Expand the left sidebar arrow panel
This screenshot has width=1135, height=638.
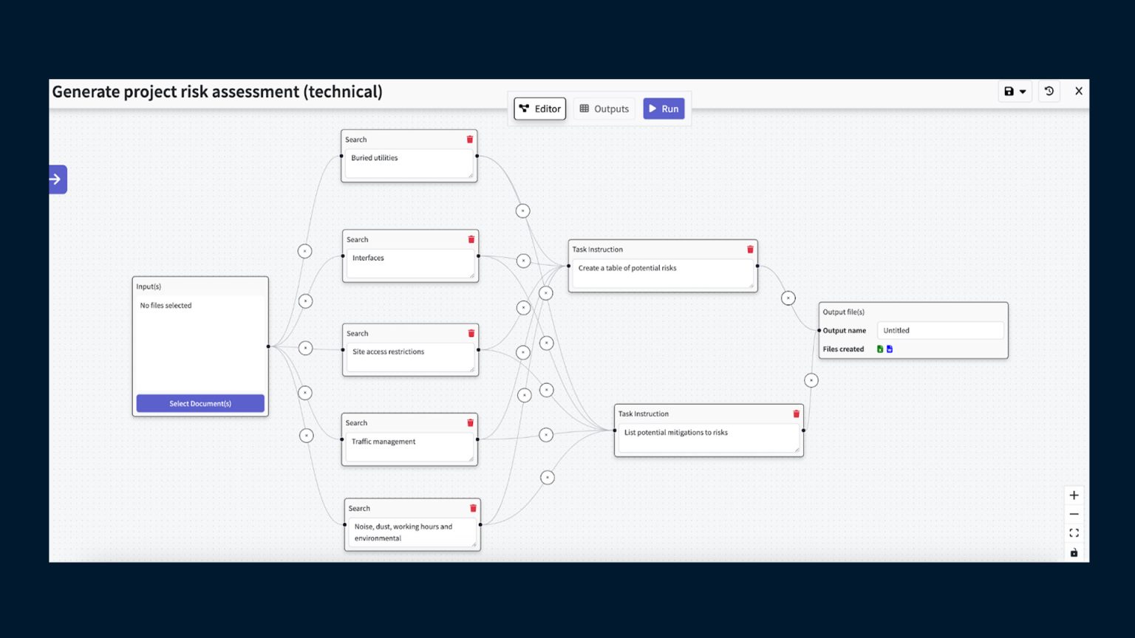[57, 179]
